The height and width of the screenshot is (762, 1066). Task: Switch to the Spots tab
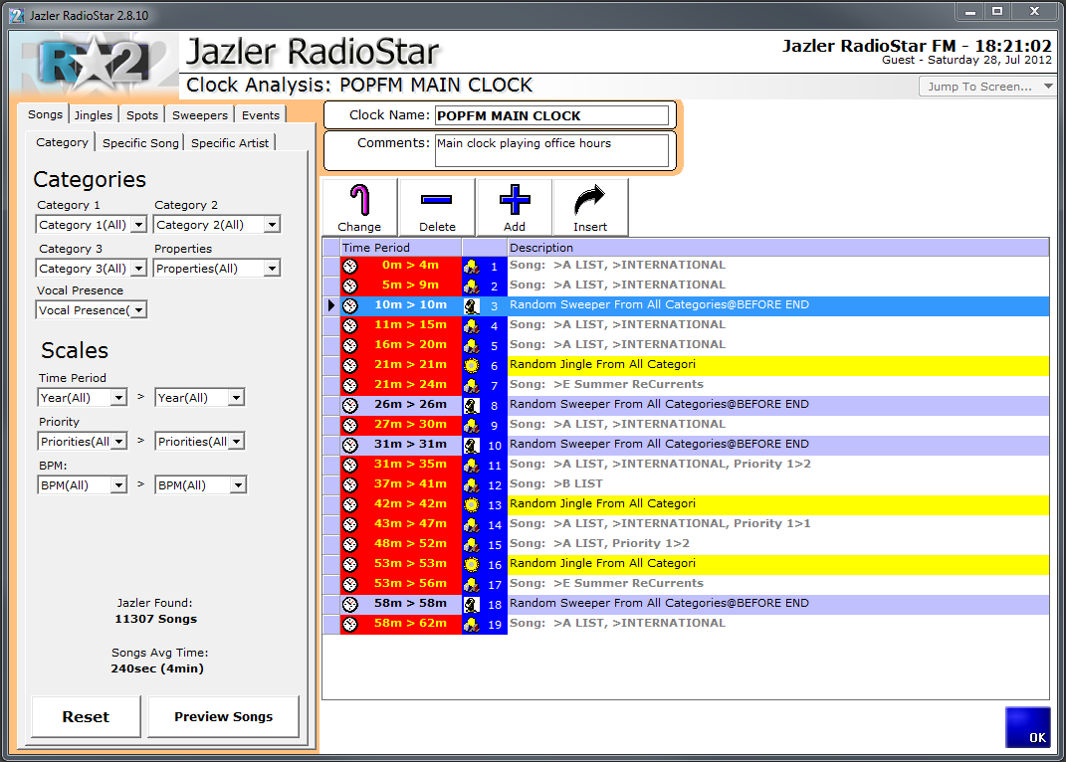[x=142, y=114]
